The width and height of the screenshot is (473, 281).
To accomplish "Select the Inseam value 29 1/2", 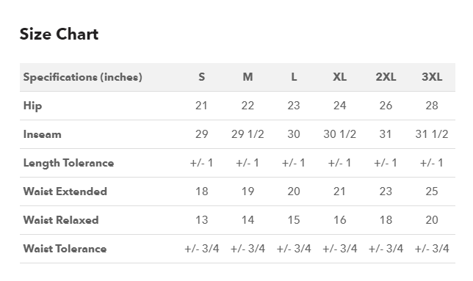I will pos(248,134).
